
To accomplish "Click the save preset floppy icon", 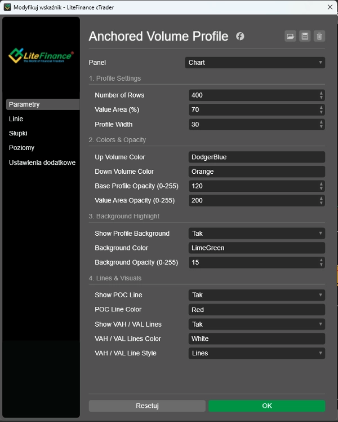I will click(305, 36).
